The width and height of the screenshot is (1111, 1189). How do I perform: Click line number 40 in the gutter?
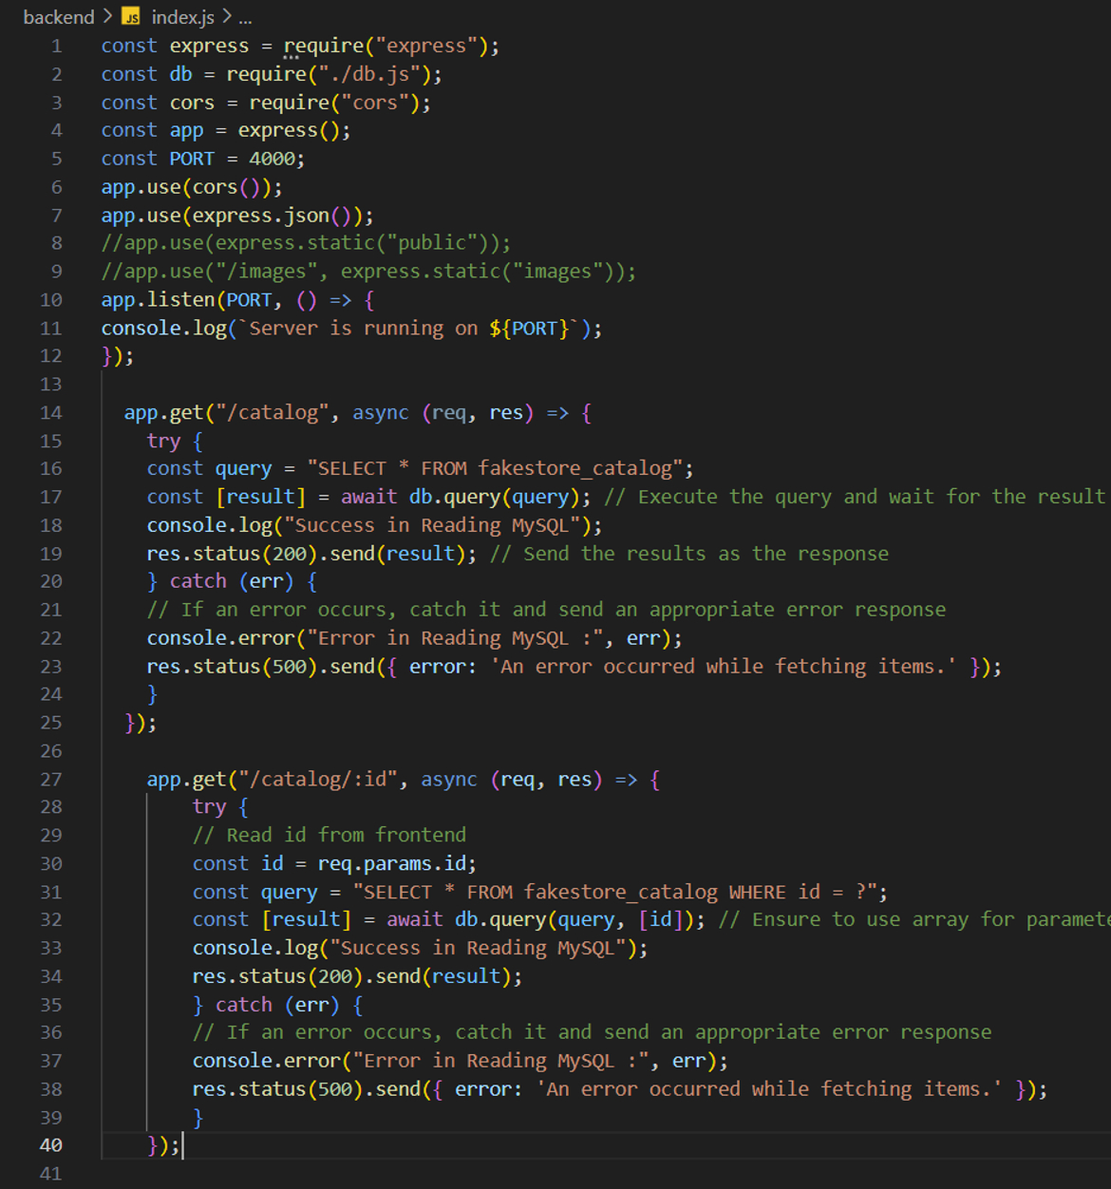51,1145
